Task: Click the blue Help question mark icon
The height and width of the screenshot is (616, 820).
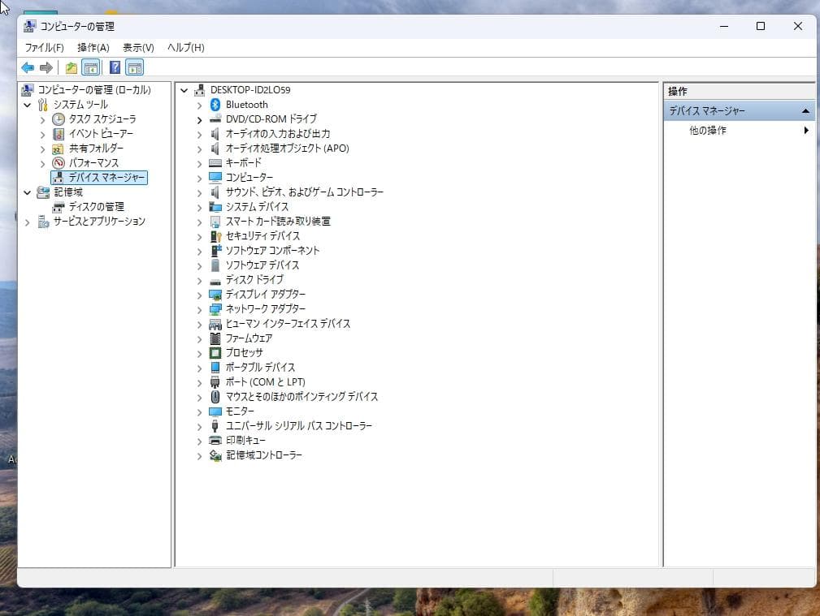Action: tap(115, 67)
